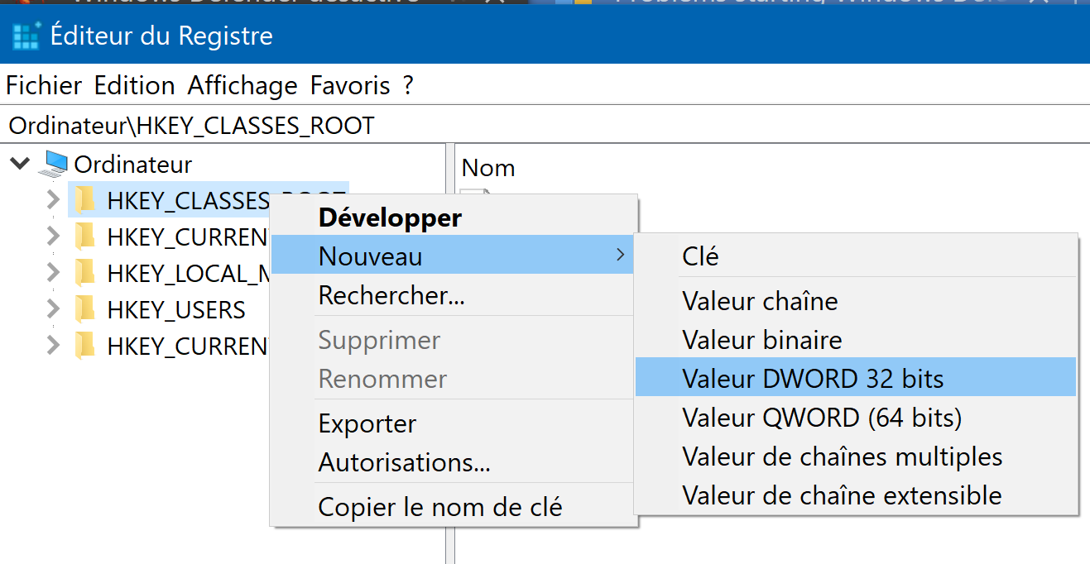Click the Ordinateur computer icon in tree
This screenshot has width=1090, height=564.
[55, 165]
